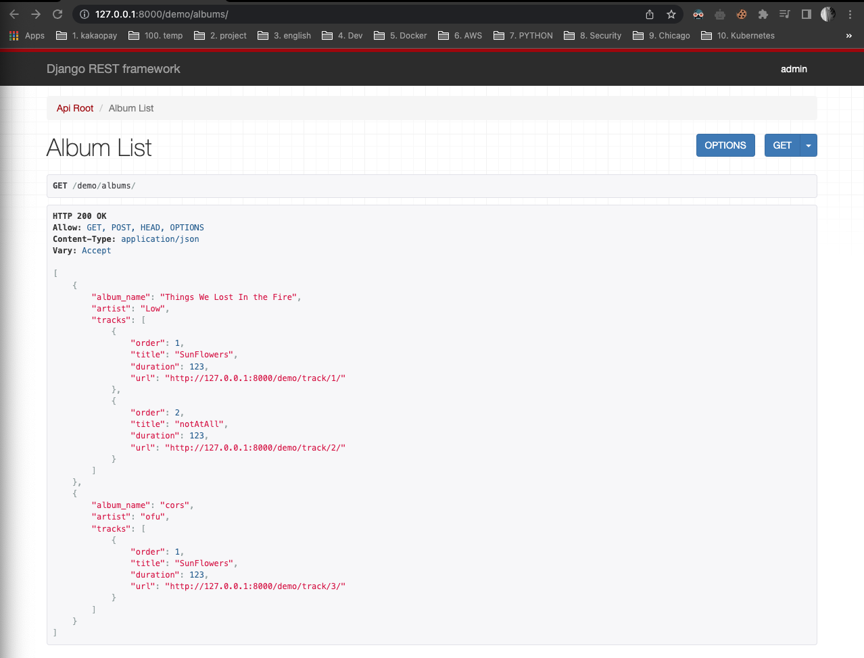864x658 pixels.
Task: Open the Chrome three-dot menu
Action: coord(850,14)
